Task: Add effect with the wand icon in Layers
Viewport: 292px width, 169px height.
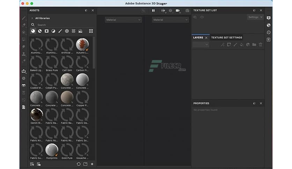Action: tap(222, 44)
